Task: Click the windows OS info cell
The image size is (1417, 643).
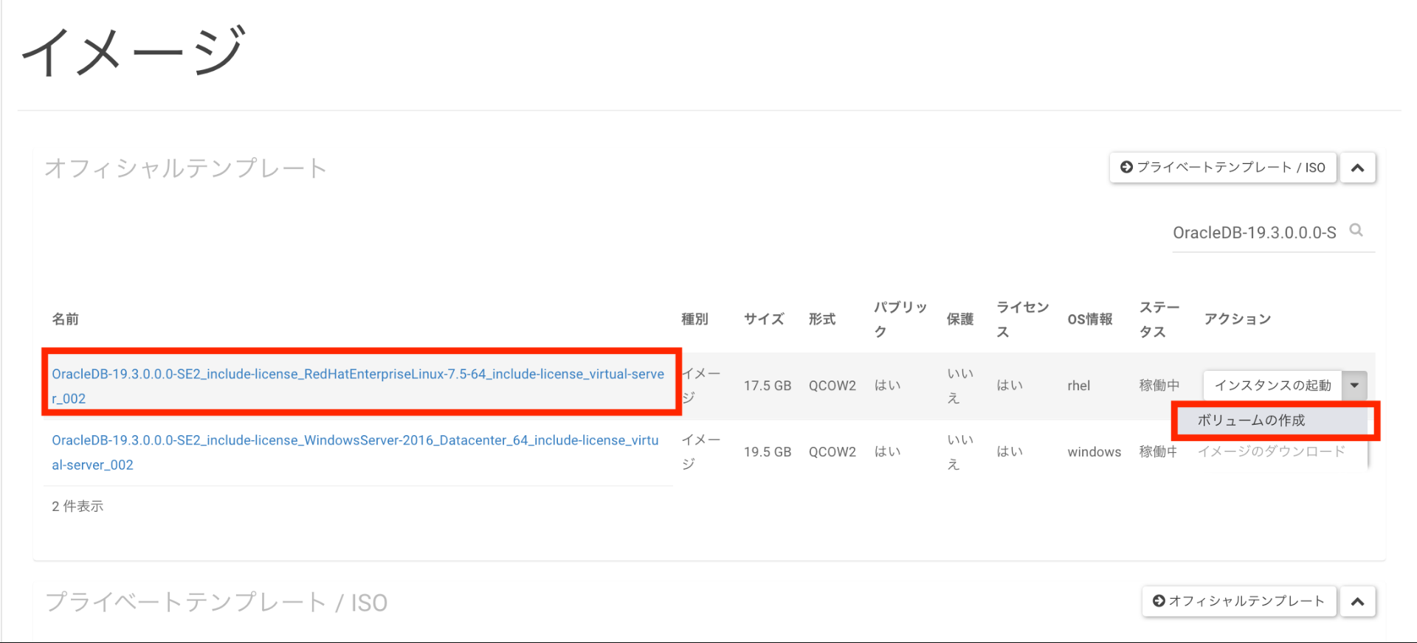Action: pos(1094,452)
